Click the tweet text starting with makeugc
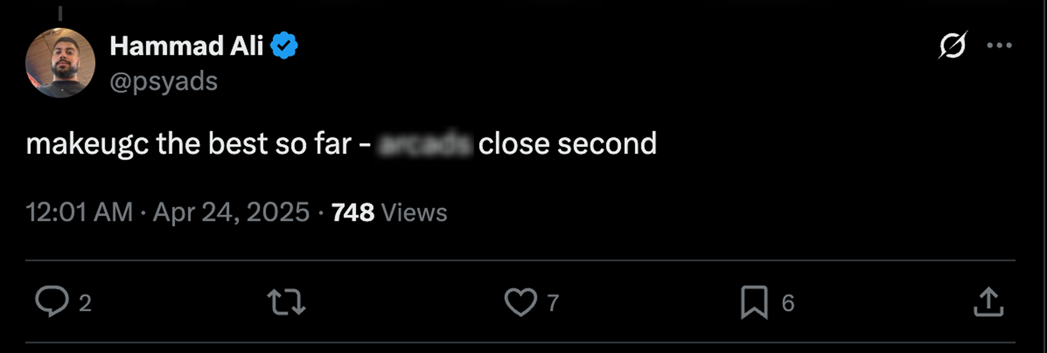The width and height of the screenshot is (1047, 353). click(x=341, y=144)
